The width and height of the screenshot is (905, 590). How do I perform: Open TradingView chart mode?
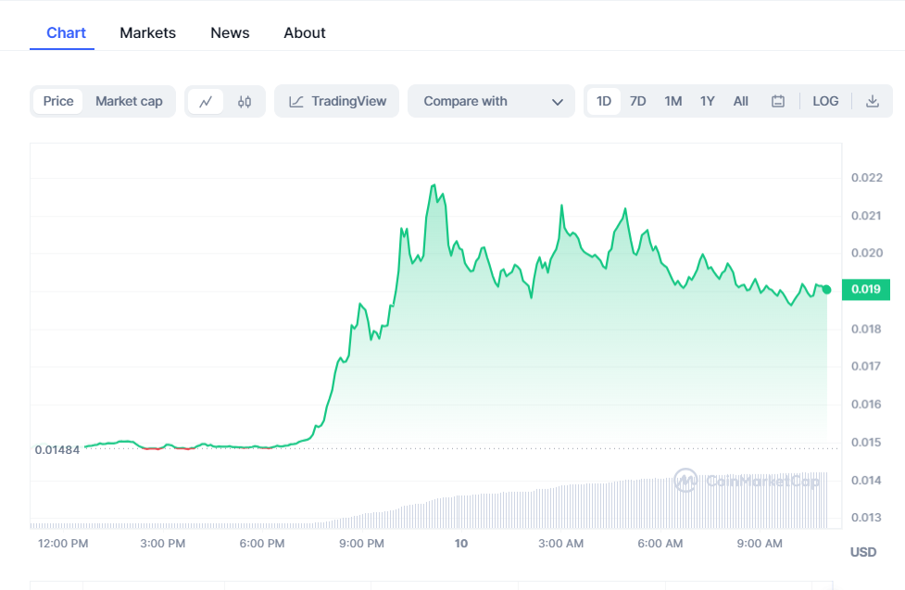336,101
